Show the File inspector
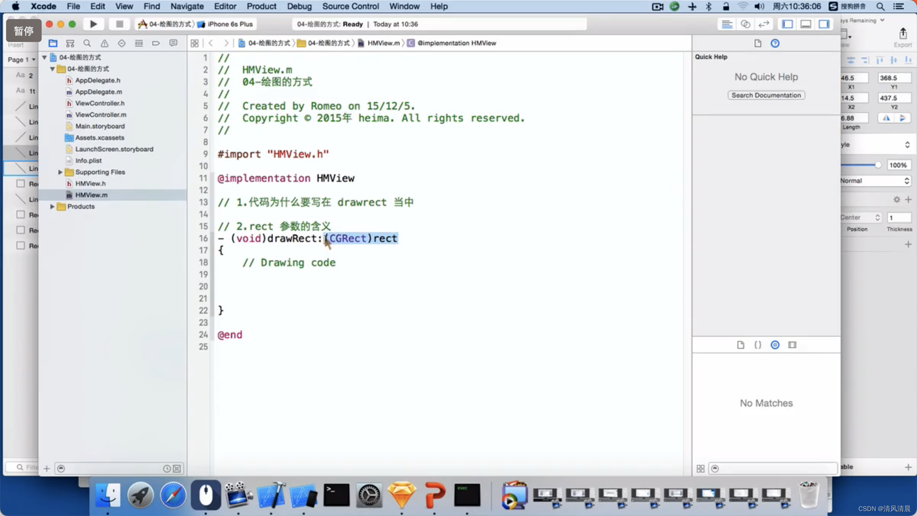917x516 pixels. click(758, 43)
